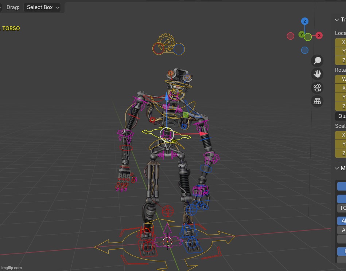The height and width of the screenshot is (271, 346).
Task: Toggle the gray Al button in side panel
Action: point(342,230)
